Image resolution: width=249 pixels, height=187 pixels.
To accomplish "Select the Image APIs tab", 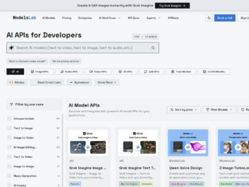I will coord(40,71).
